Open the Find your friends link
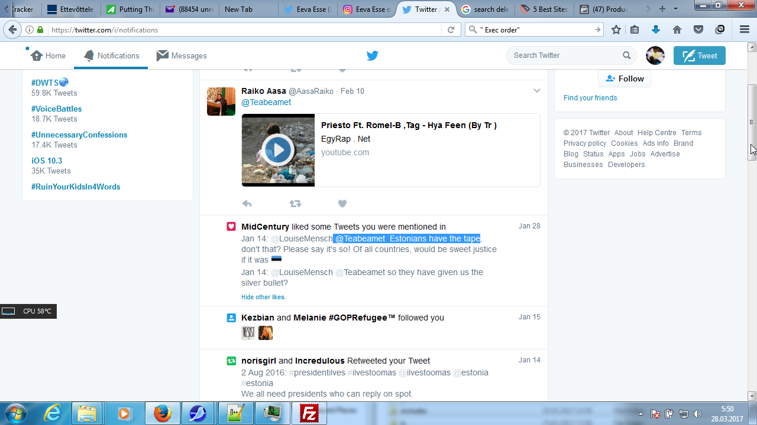 (x=590, y=98)
